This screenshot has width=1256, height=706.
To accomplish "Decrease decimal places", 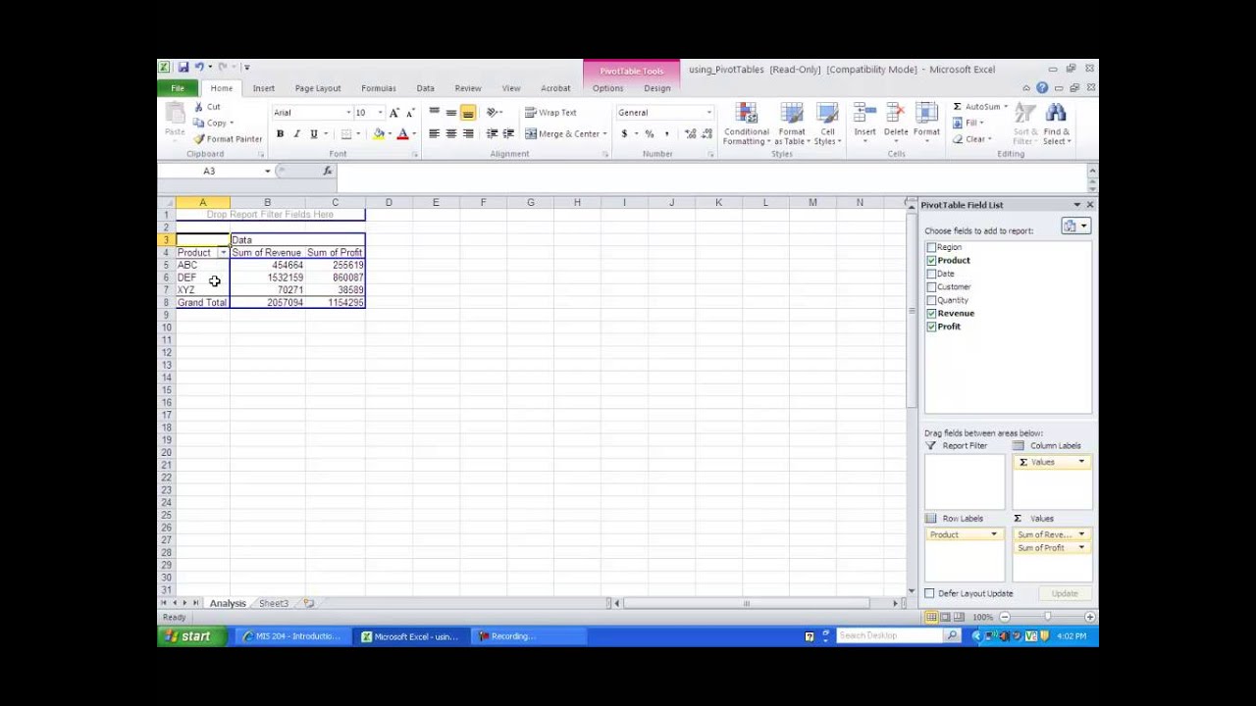I will (x=706, y=133).
